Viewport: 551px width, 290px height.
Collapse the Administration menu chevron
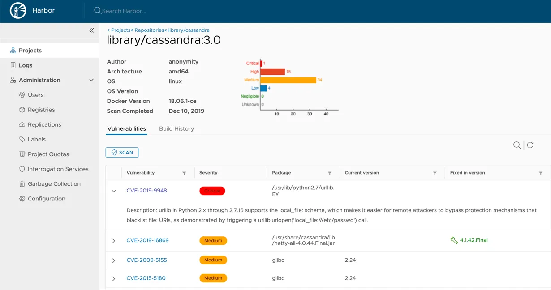tap(91, 80)
